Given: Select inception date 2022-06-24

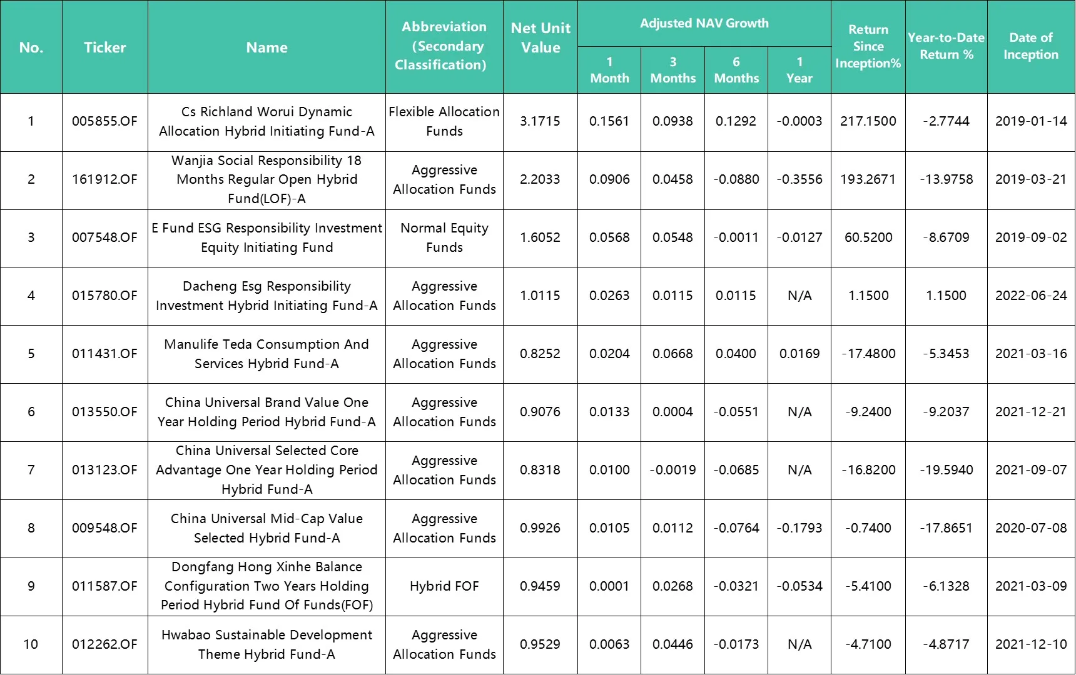Looking at the screenshot, I should click(x=1030, y=296).
